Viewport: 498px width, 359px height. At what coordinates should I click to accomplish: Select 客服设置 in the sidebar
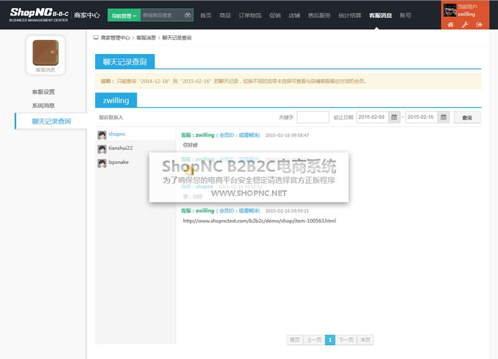(43, 91)
